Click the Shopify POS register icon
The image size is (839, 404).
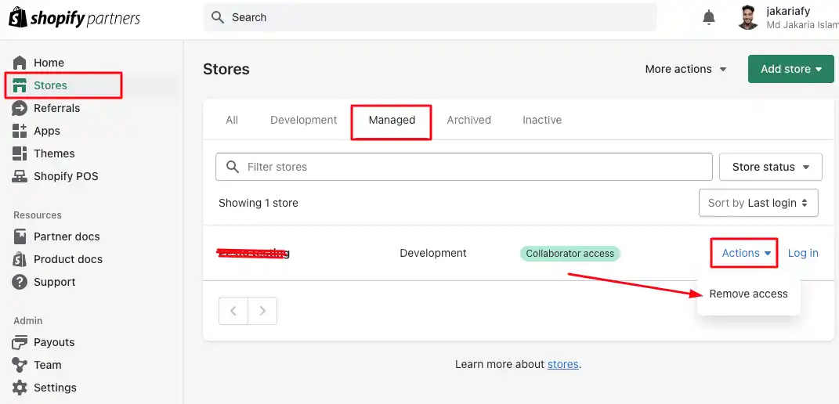coord(20,176)
